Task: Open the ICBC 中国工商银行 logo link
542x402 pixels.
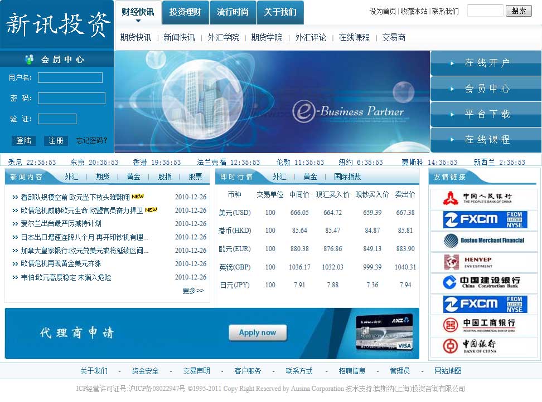Action: pos(483,325)
